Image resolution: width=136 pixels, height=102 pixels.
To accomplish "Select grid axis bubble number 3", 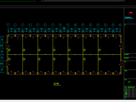I will [x=23, y=25].
